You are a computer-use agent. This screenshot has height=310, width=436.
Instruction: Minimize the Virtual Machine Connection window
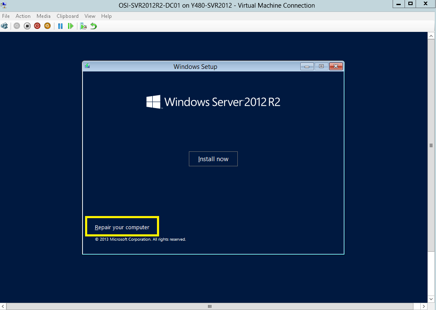[x=399, y=4]
